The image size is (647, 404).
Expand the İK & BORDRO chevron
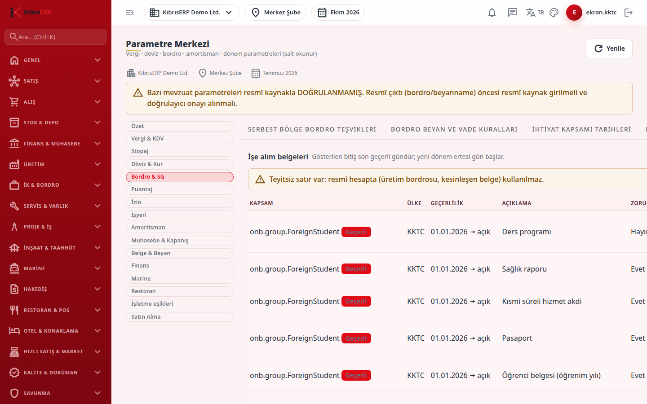(x=97, y=185)
